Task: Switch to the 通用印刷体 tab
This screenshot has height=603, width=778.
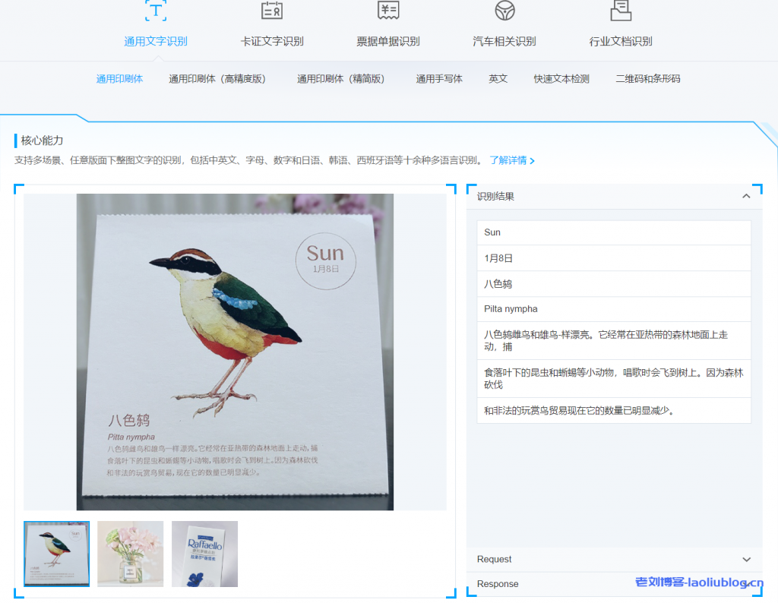Action: click(x=119, y=78)
